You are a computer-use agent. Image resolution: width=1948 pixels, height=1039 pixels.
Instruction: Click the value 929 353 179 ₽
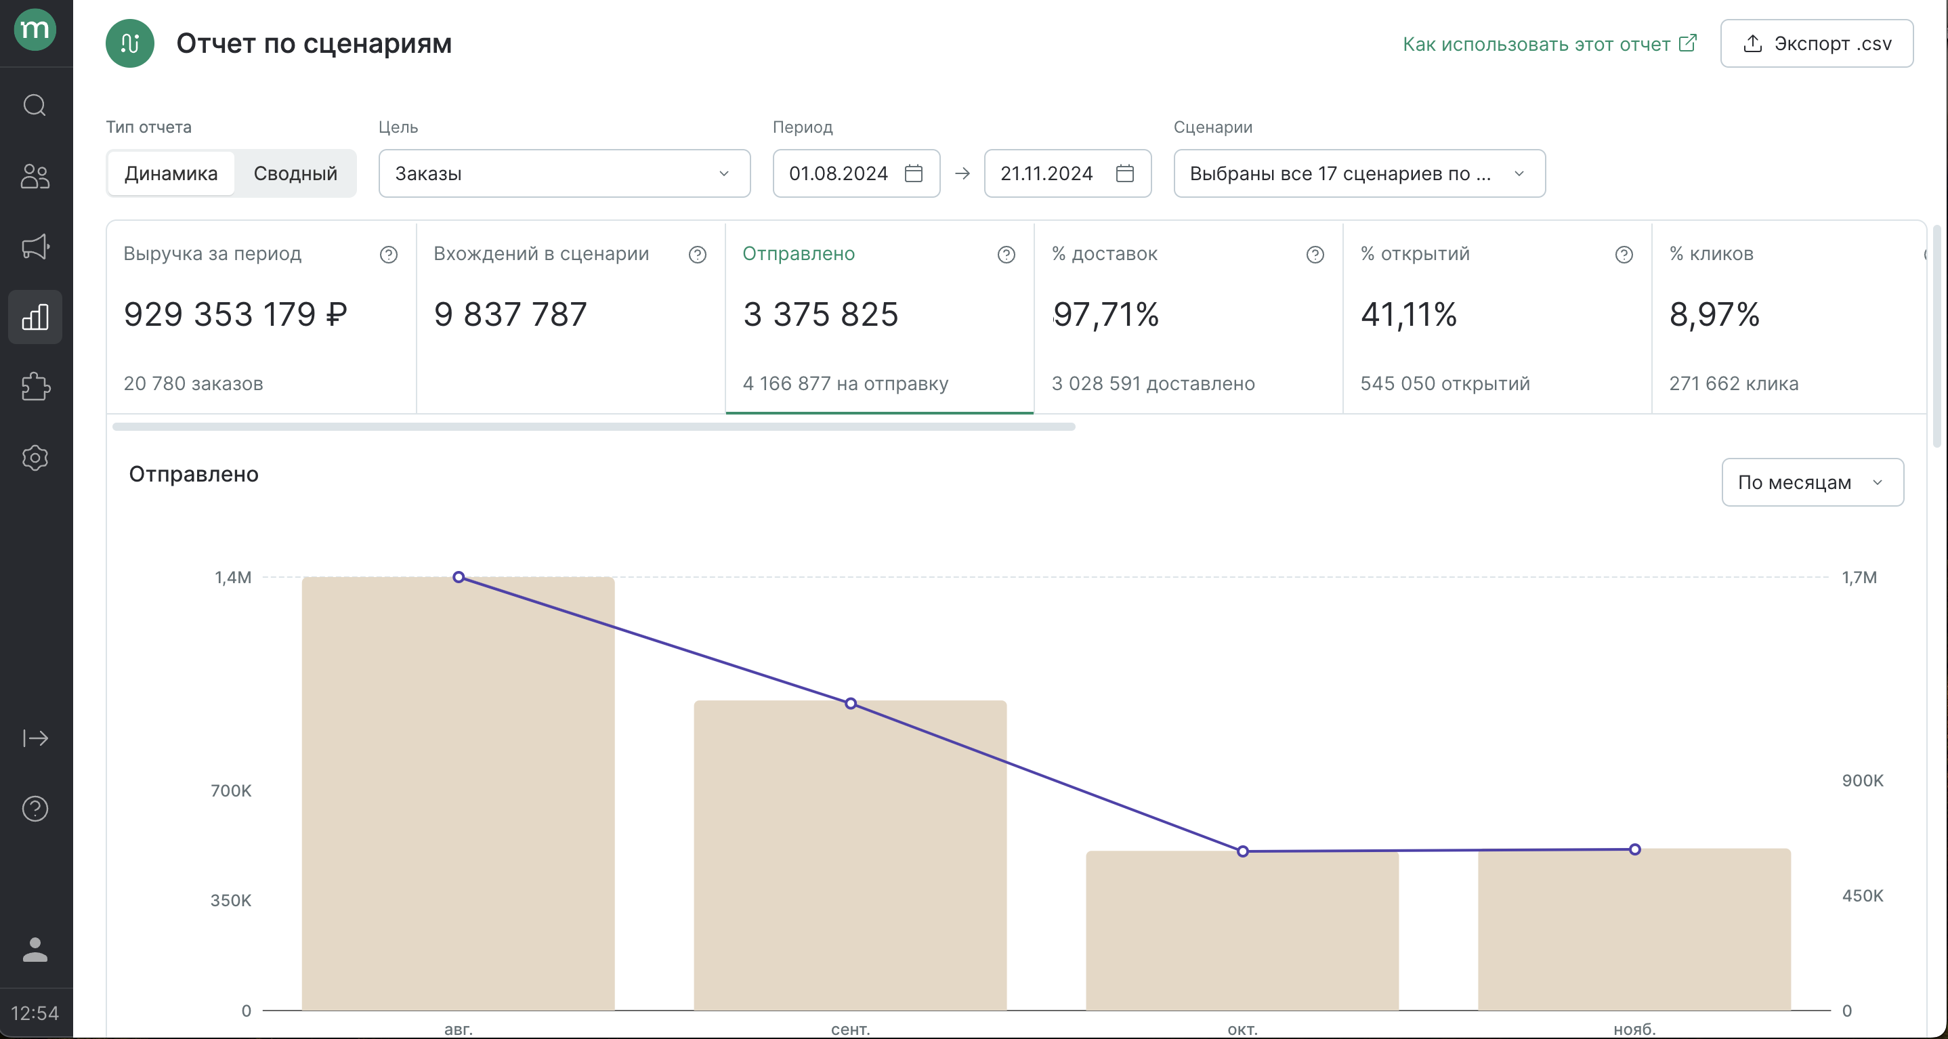coord(235,314)
